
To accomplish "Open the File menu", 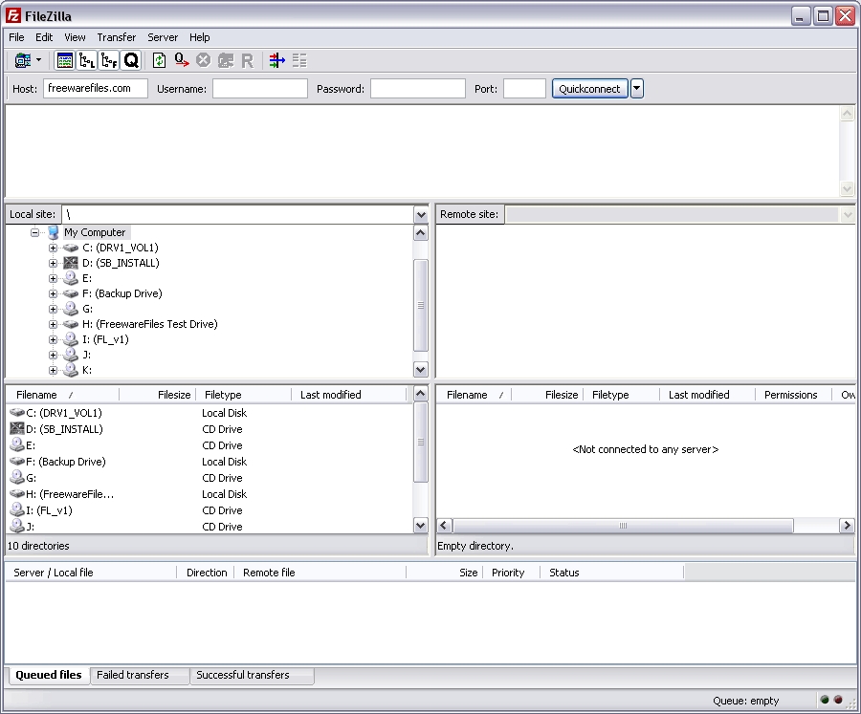I will tap(16, 37).
